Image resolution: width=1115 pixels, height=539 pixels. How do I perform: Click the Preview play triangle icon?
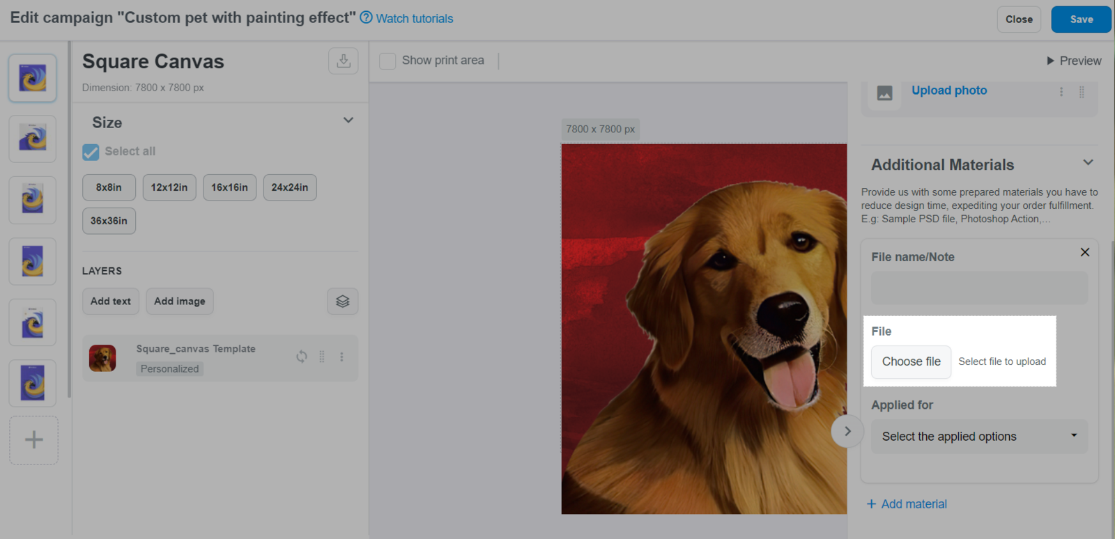click(1050, 61)
